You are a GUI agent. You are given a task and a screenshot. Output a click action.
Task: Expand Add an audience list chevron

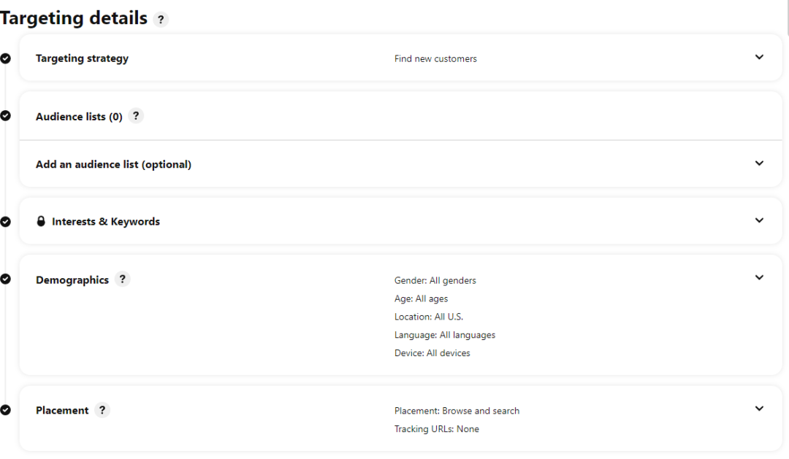point(759,163)
